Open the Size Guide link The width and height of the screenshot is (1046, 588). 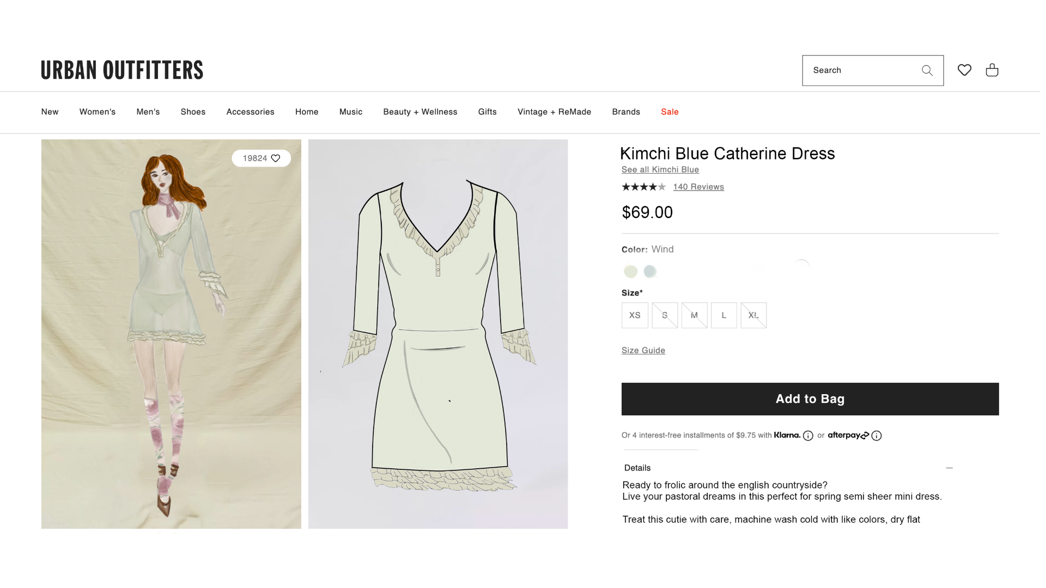[643, 351]
